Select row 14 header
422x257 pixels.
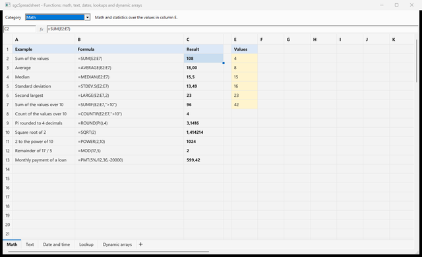point(7,169)
